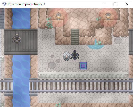This screenshot has width=133, height=107.
Task: Click the Pokemon Rejuvenation gem icon
Action: pos(4,4)
